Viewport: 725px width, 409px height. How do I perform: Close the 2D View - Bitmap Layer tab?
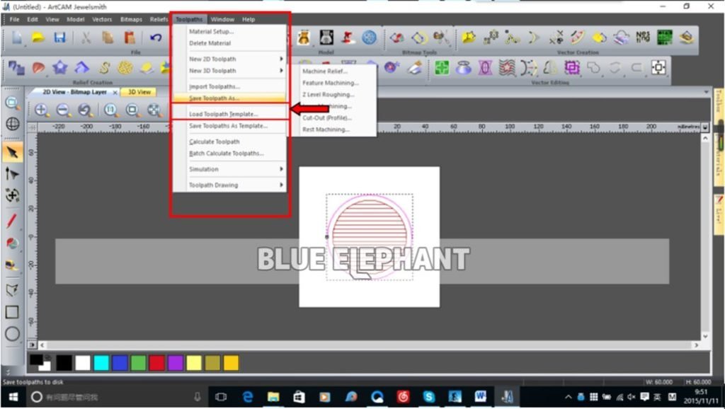pos(115,93)
